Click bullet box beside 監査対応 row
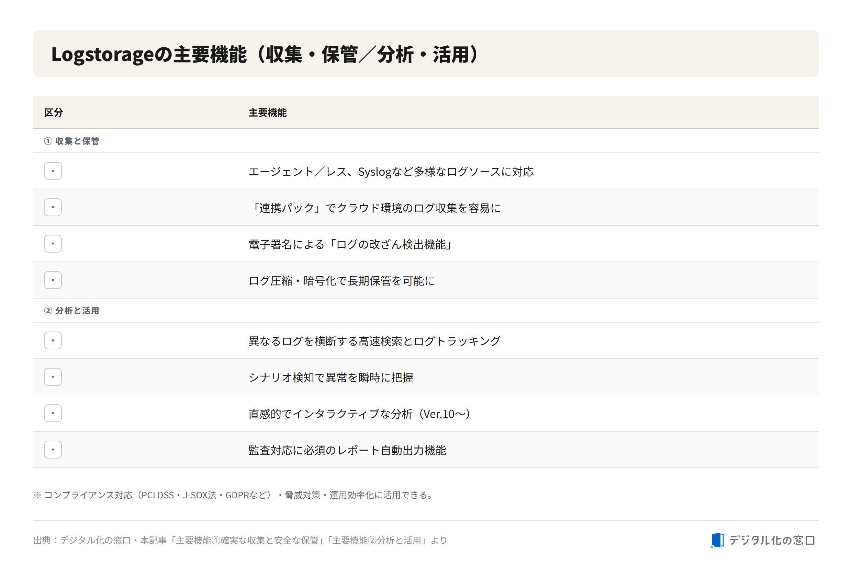 coord(53,449)
